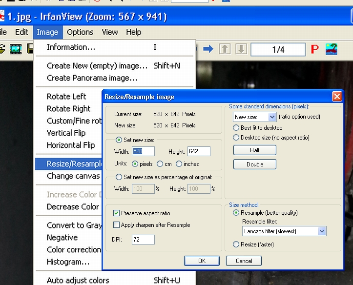
Task: Click the Height pixel field showing 642
Action: coord(199,151)
